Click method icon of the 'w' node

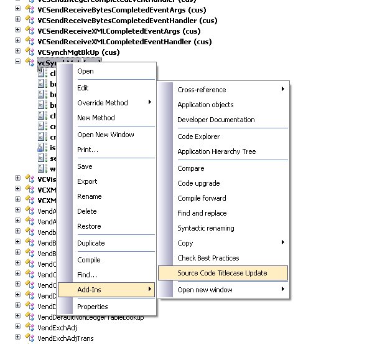coord(42,168)
